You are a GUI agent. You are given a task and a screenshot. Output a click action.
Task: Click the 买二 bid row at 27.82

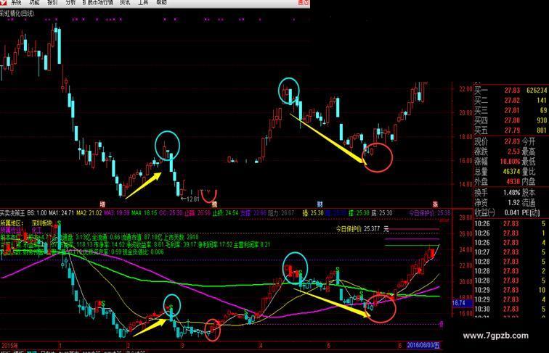click(x=511, y=100)
